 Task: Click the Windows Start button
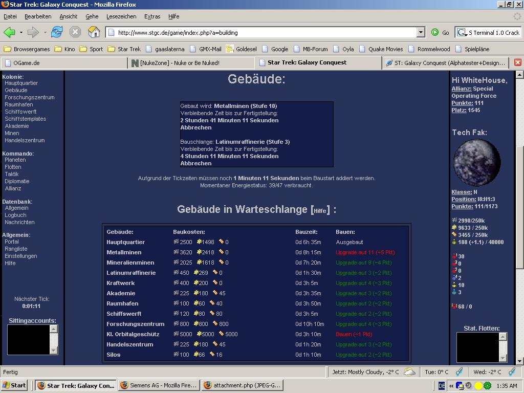click(14, 385)
